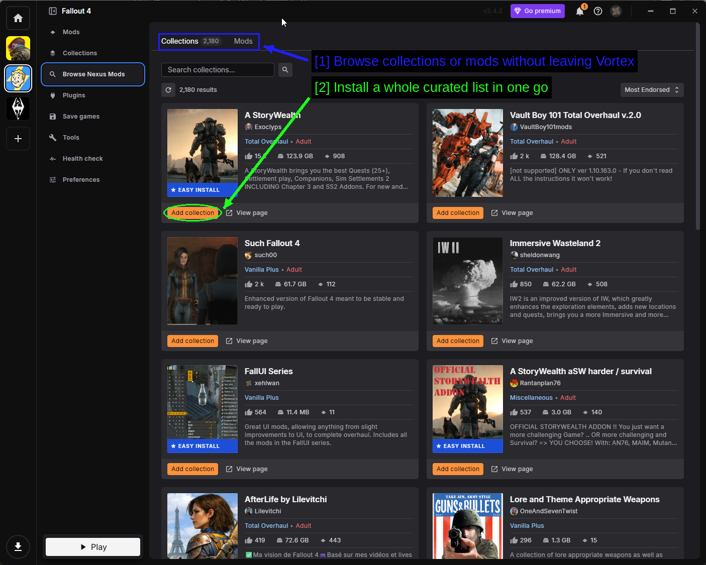Click the vertical scrollbar of the collections list
The height and width of the screenshot is (565, 706).
[x=697, y=126]
